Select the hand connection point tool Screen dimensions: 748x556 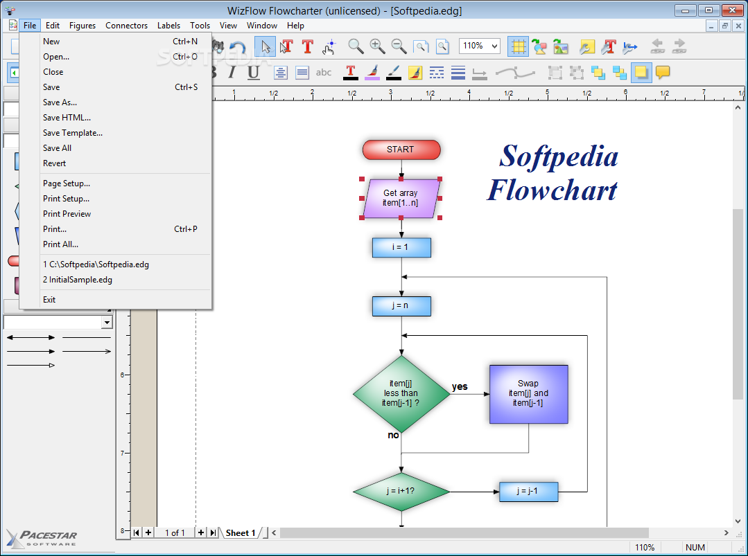click(x=329, y=46)
